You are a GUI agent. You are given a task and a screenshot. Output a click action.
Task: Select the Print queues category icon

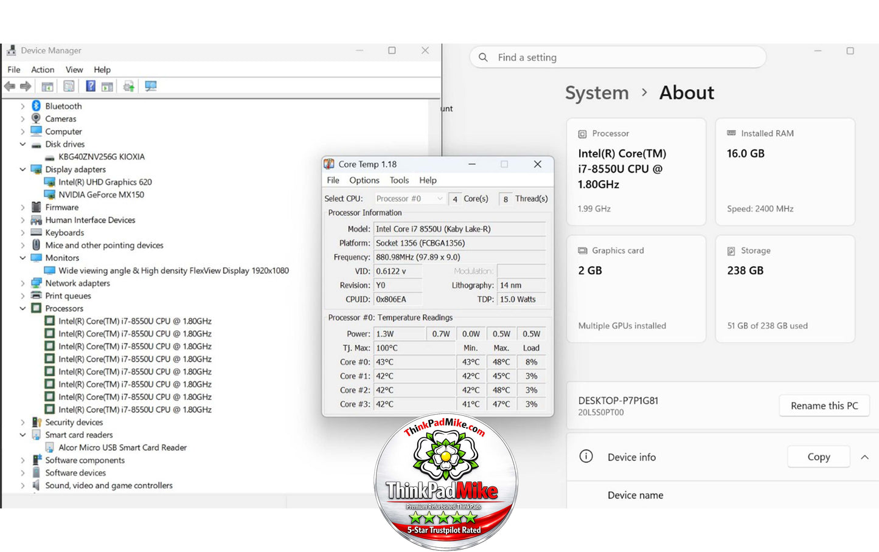pos(36,295)
